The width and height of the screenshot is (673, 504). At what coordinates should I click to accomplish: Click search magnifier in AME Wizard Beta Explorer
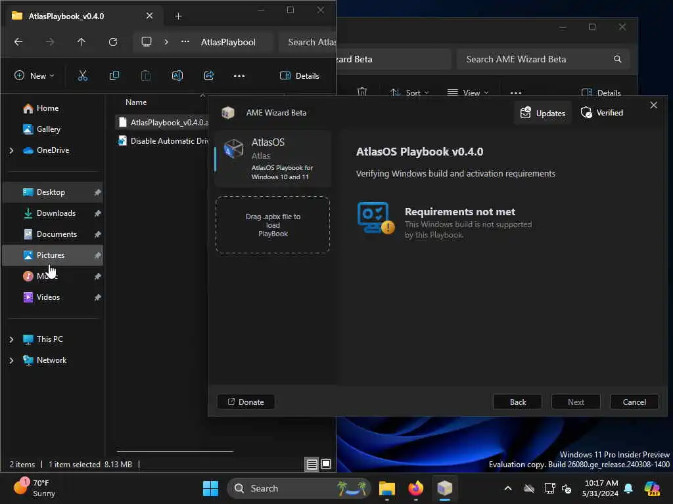click(x=617, y=59)
